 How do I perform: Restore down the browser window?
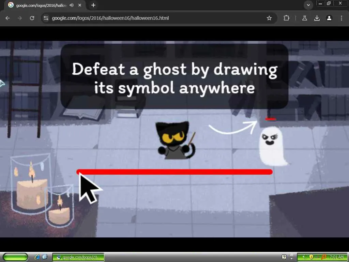coord(329,3)
